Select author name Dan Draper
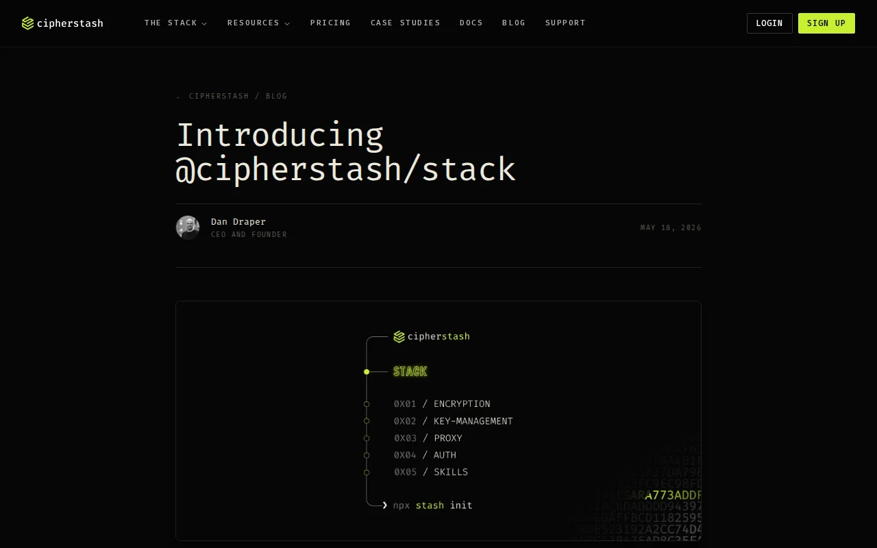This screenshot has height=548, width=877. (238, 222)
